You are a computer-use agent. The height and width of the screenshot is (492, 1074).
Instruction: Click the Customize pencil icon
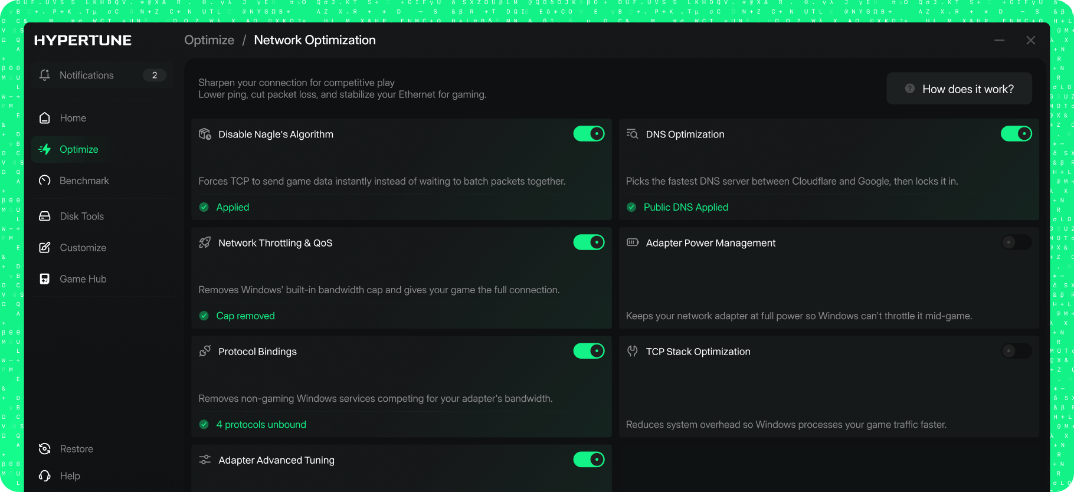[x=44, y=248]
